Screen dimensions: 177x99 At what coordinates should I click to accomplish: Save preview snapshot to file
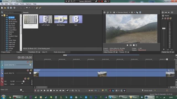point(140,12)
